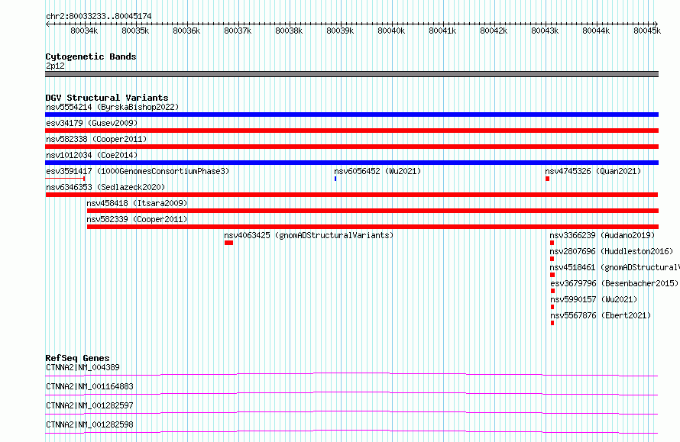Click the ruler's left arrow end

tap(47, 24)
